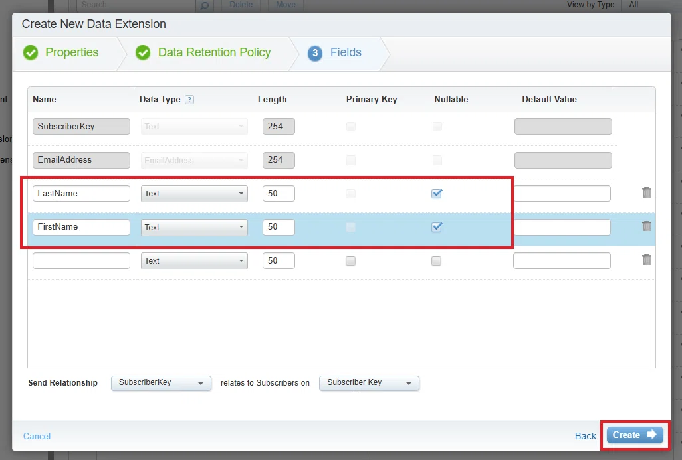Click the empty Name field in last row

(81, 261)
